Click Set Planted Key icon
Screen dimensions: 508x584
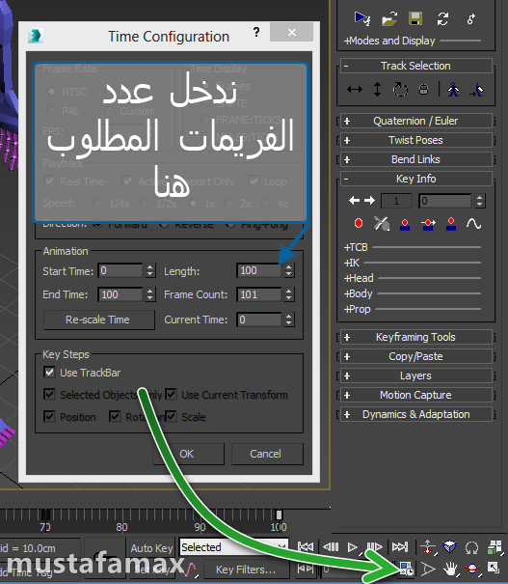point(405,224)
